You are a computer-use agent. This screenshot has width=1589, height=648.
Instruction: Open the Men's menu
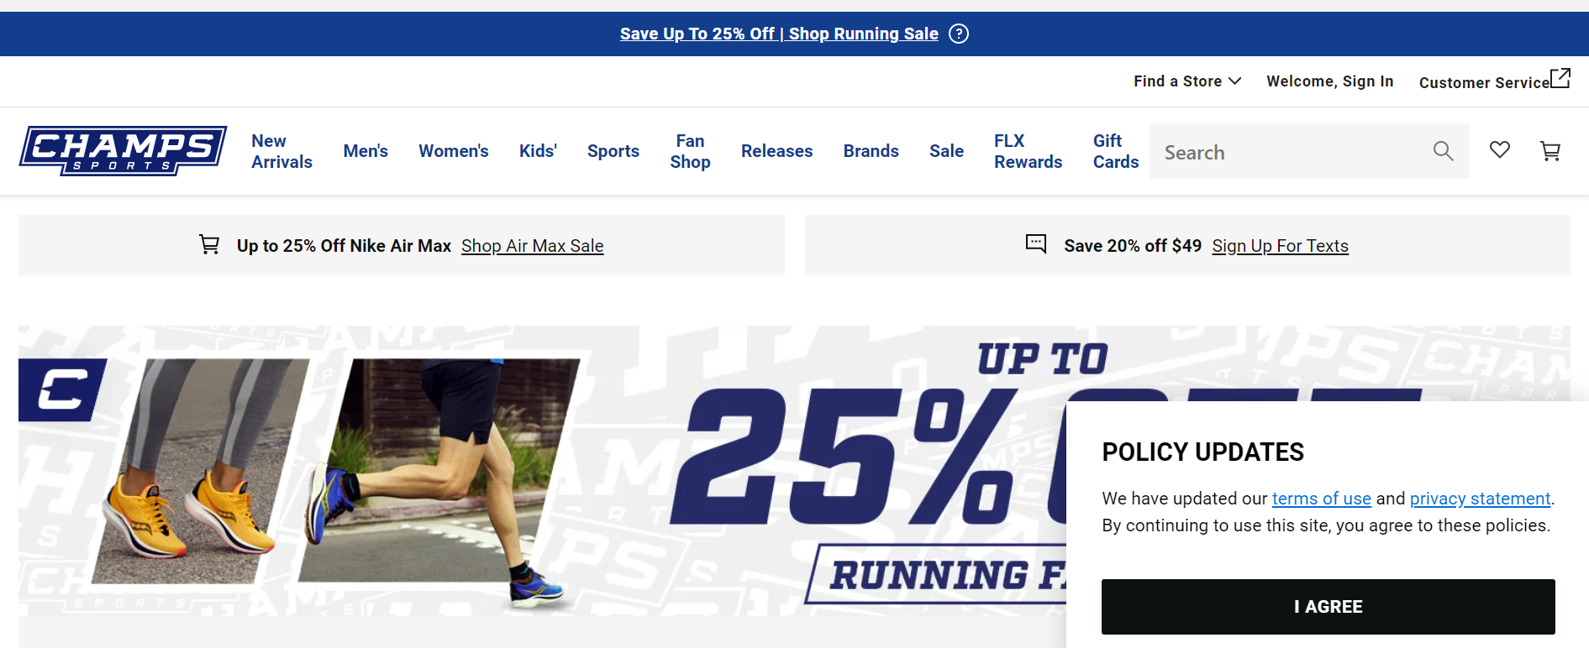tap(366, 151)
